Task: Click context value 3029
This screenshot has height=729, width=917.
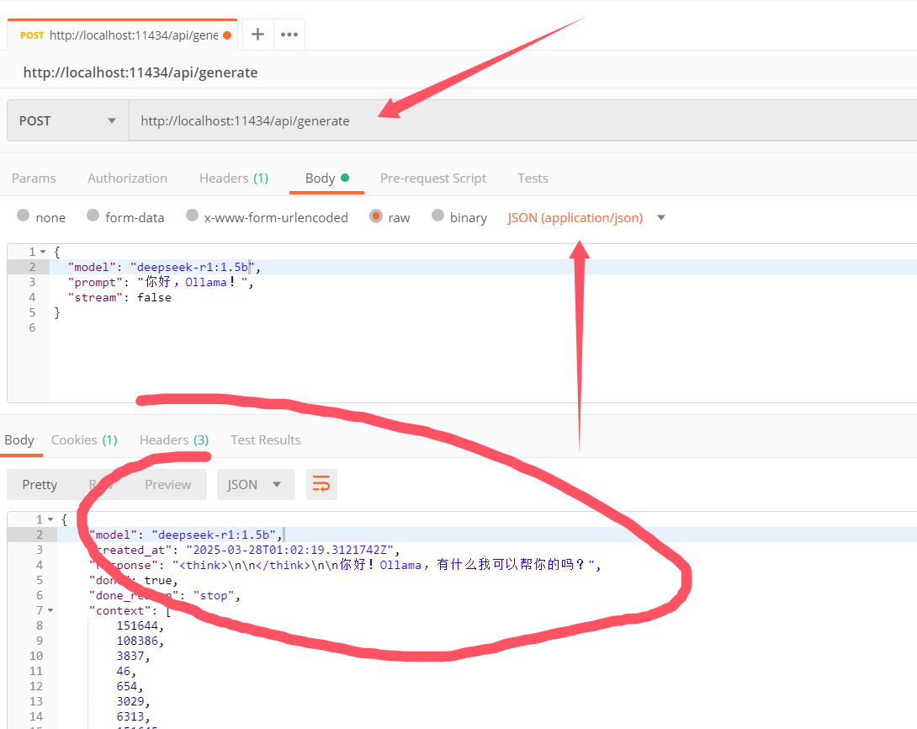Action: 130,701
